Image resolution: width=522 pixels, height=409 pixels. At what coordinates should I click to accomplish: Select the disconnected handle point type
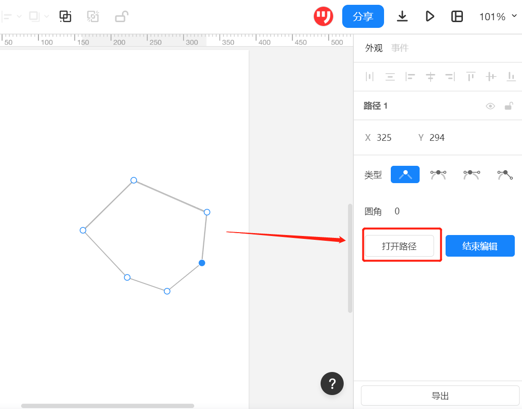[505, 174]
